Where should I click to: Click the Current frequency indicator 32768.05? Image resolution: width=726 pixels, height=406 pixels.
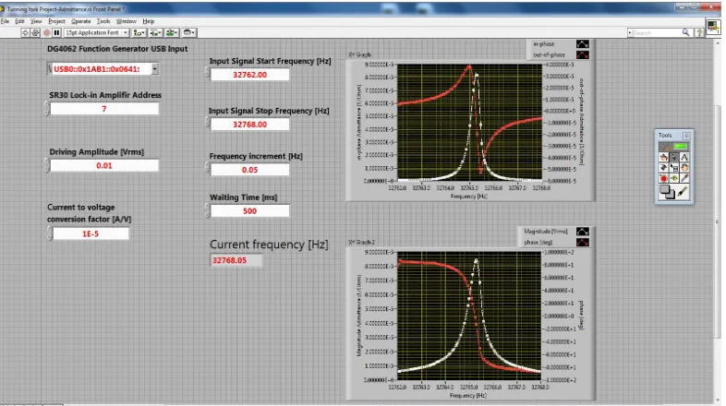click(x=236, y=260)
